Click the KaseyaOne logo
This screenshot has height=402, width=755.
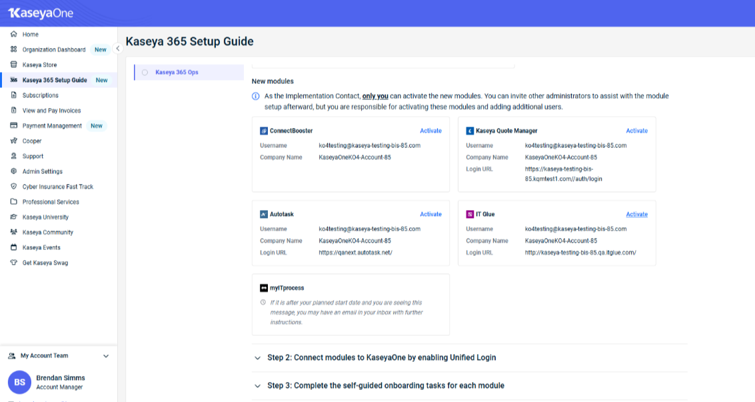tap(41, 13)
